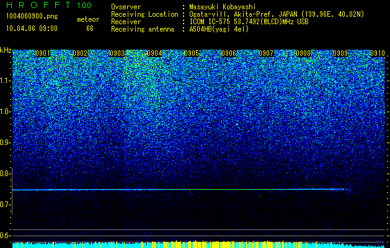Click the 0907 time marker
This screenshot has height=248, width=390.
(x=266, y=53)
